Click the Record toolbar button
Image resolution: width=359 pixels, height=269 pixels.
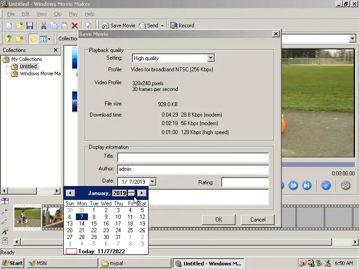(182, 26)
